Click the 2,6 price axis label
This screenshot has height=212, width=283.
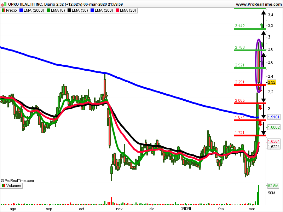click(270, 63)
